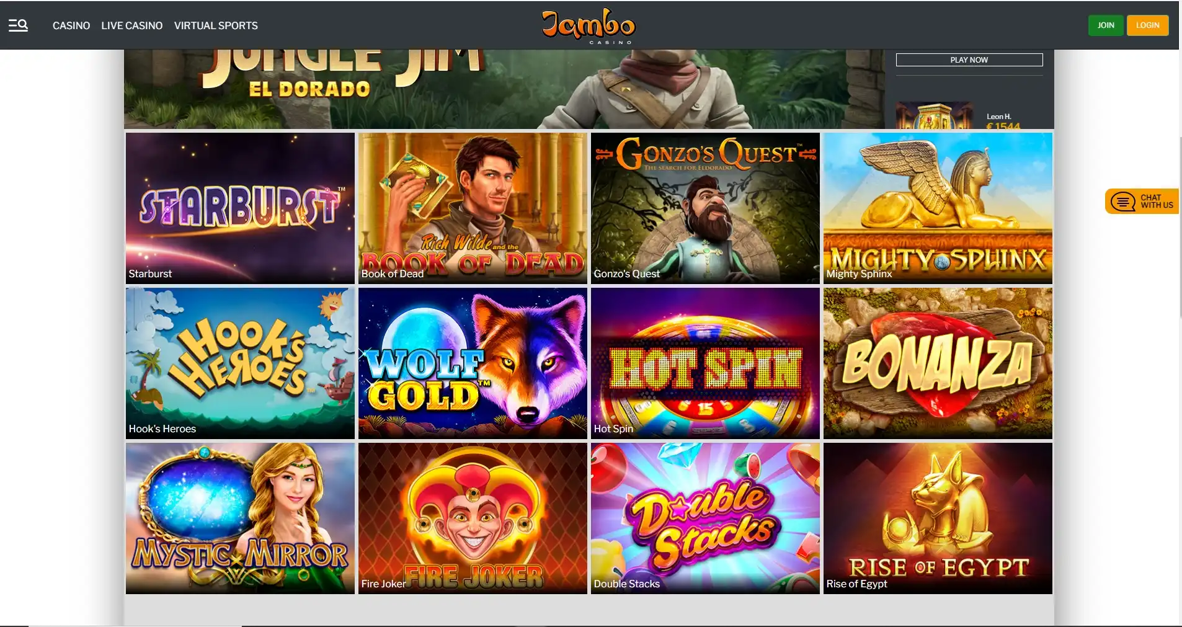The width and height of the screenshot is (1182, 627).
Task: Click Play Now on the banner
Action: click(969, 60)
